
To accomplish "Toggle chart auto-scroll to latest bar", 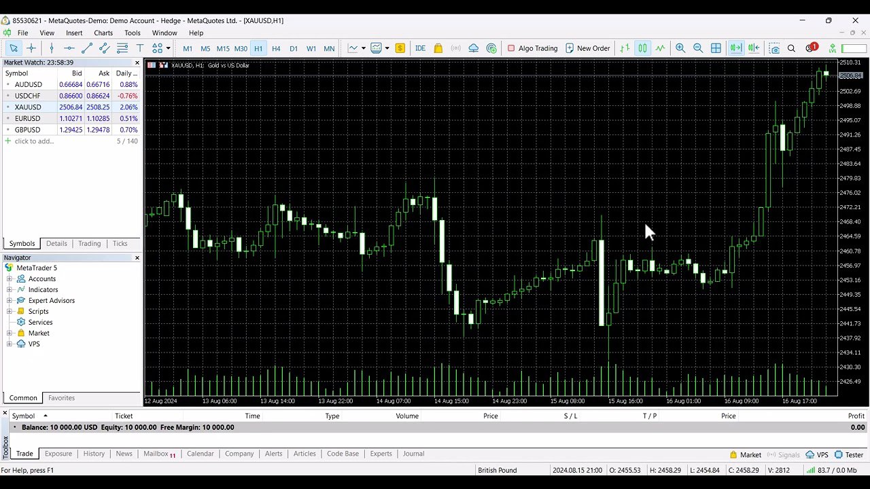I will [735, 48].
